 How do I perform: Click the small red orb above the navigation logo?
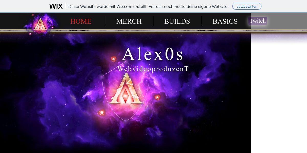click(33, 15)
